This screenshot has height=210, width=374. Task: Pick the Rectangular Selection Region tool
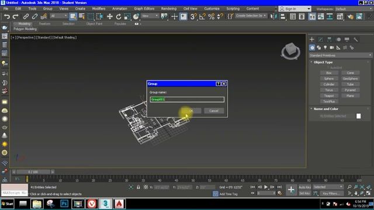(91, 16)
